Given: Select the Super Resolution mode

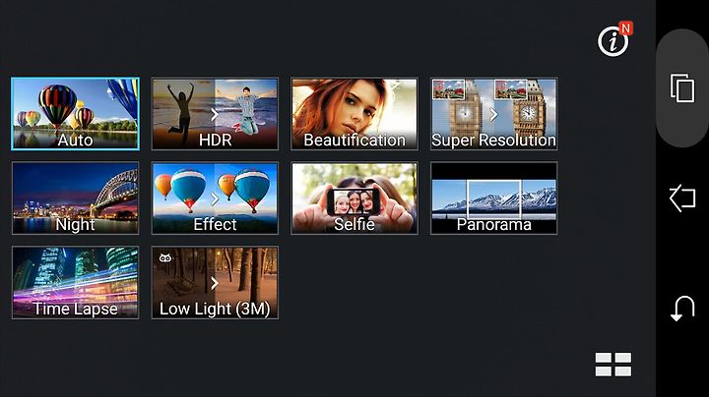Looking at the screenshot, I should (x=493, y=114).
